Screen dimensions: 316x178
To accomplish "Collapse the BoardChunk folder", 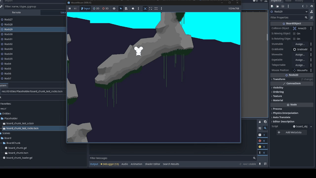I will (1, 143).
